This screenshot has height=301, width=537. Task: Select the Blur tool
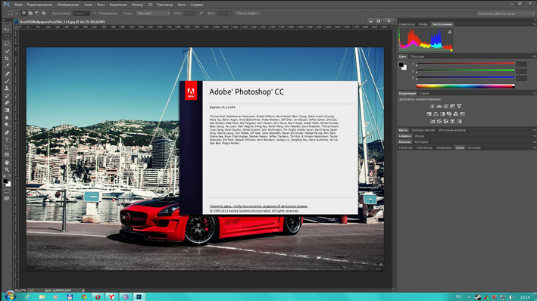7,118
